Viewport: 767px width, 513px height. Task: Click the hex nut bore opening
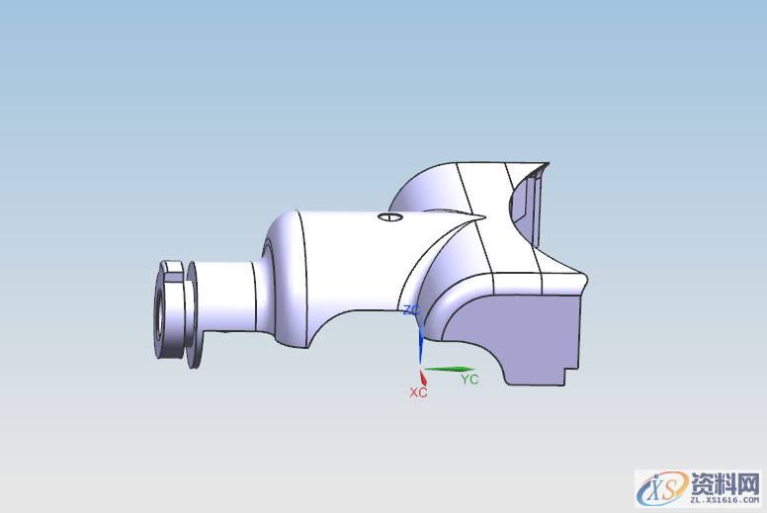tap(159, 312)
